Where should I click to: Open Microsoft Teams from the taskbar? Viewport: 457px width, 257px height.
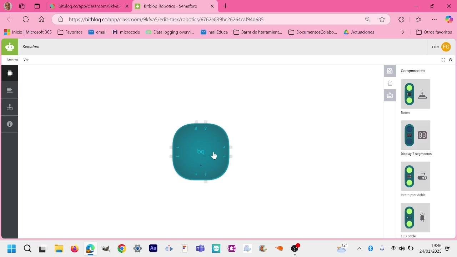tap(200, 248)
